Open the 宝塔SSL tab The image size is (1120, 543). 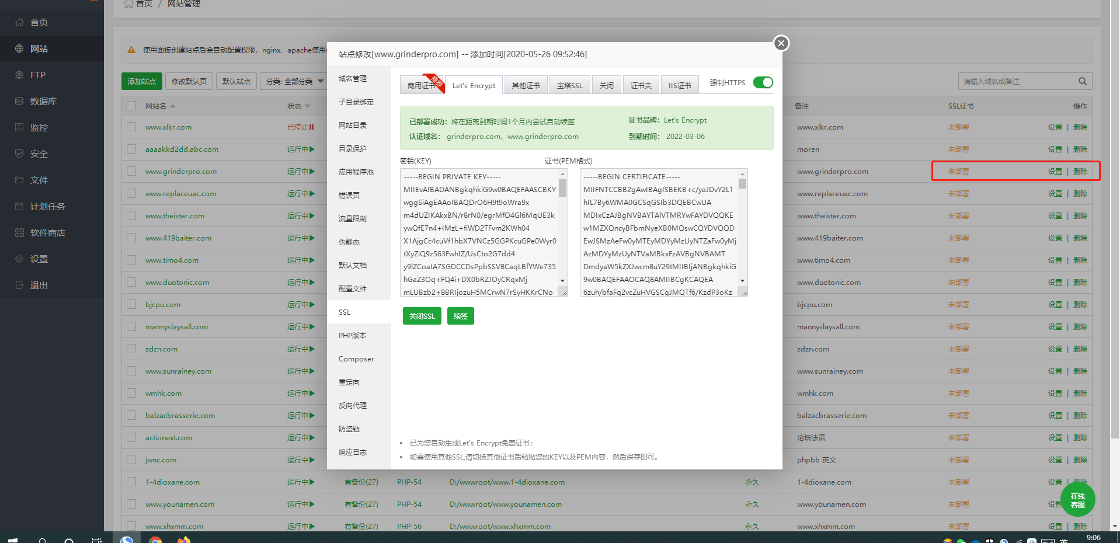coord(570,85)
